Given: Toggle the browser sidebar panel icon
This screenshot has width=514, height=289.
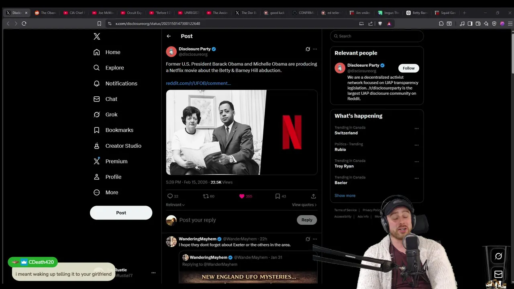Looking at the screenshot, I should coord(470,24).
